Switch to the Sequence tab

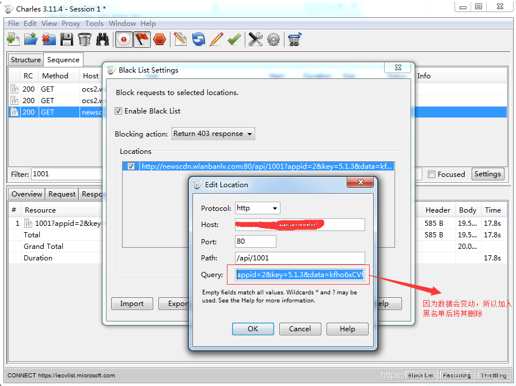coord(63,59)
